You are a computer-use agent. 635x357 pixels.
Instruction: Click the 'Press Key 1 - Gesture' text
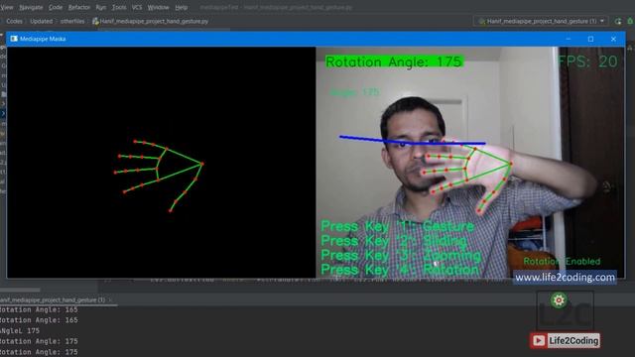(x=397, y=226)
